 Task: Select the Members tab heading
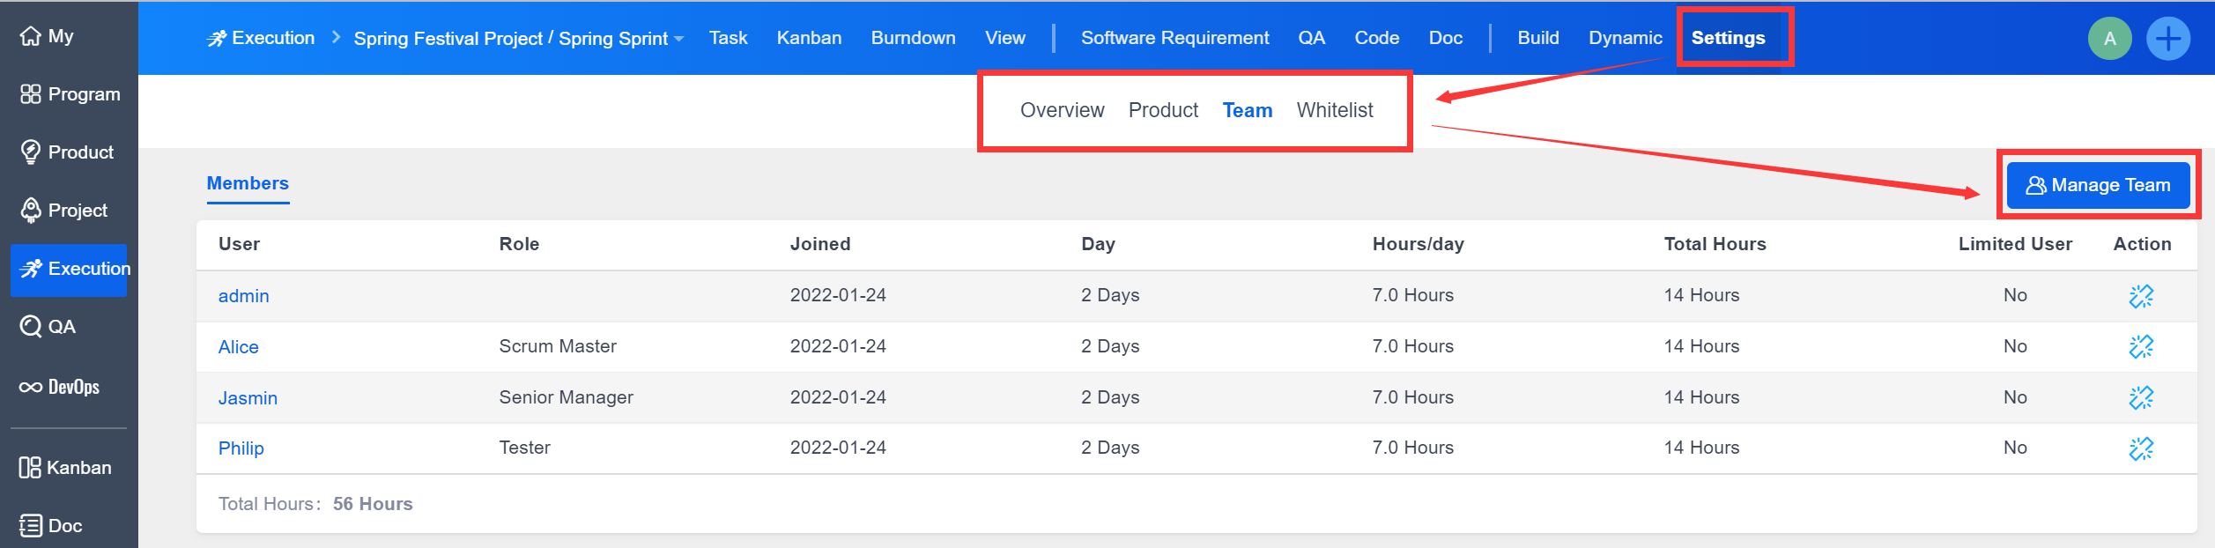[x=248, y=183]
